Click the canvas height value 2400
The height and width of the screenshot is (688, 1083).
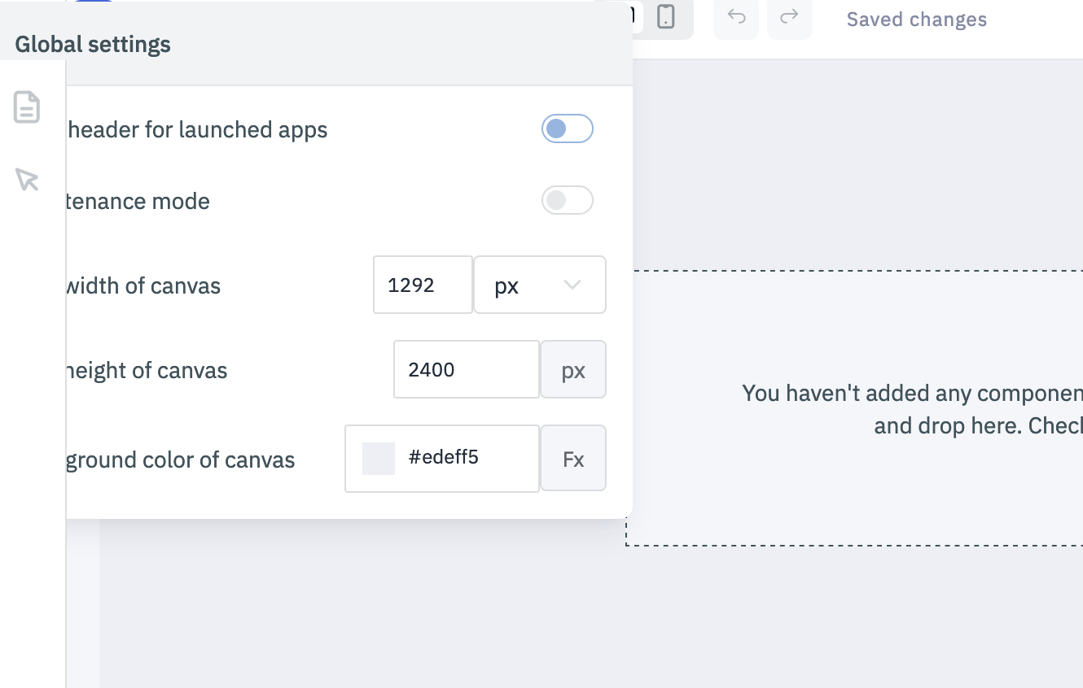click(x=466, y=369)
